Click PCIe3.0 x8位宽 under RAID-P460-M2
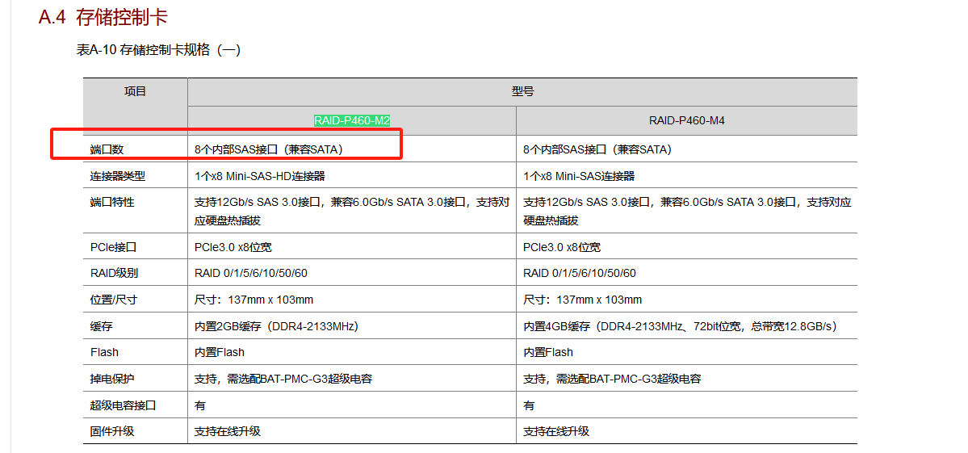The height and width of the screenshot is (453, 968). click(233, 247)
